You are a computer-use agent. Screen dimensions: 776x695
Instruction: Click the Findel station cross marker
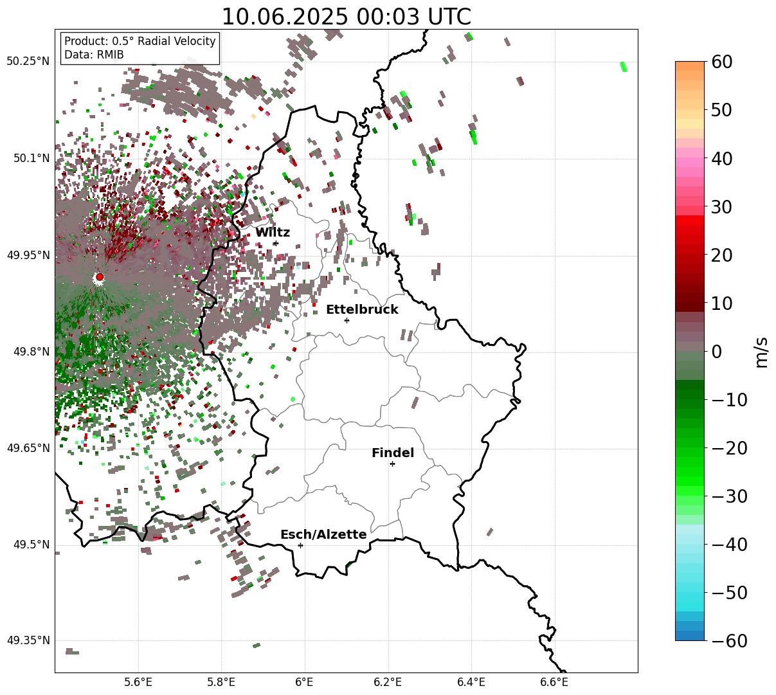click(392, 464)
